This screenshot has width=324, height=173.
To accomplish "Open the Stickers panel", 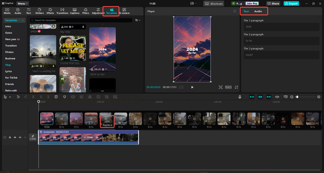I will 39,11.
